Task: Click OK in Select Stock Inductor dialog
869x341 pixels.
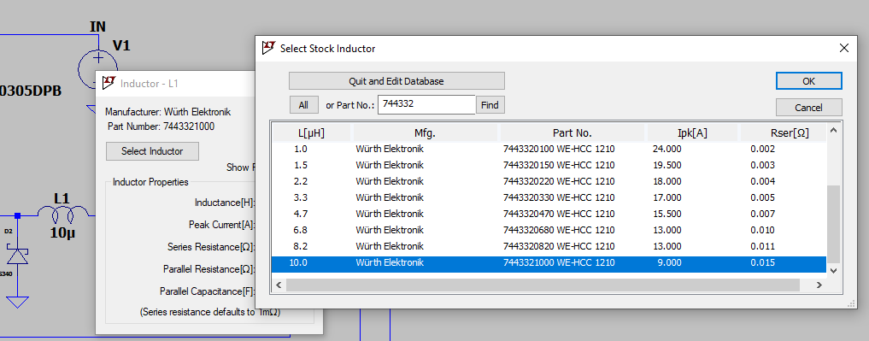Action: tap(808, 81)
